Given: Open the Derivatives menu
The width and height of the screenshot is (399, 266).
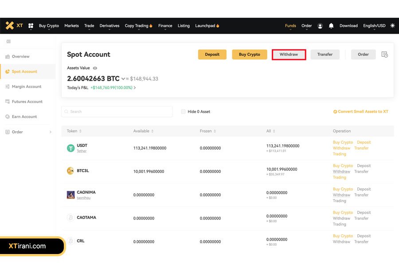Looking at the screenshot, I should [x=110, y=26].
